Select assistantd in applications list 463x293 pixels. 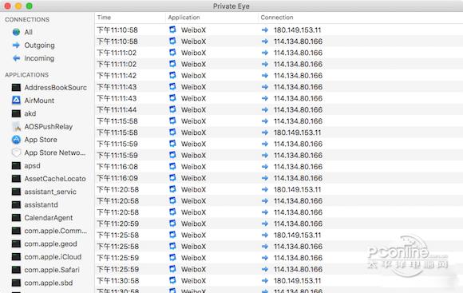pos(41,204)
